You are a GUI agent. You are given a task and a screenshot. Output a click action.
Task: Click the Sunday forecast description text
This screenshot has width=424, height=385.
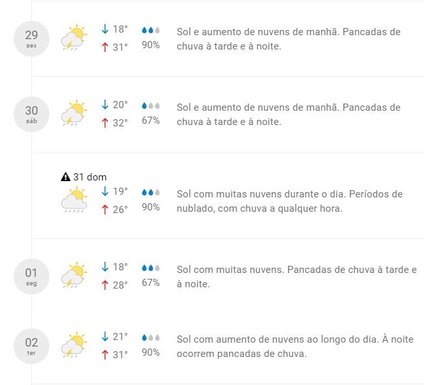click(x=289, y=201)
